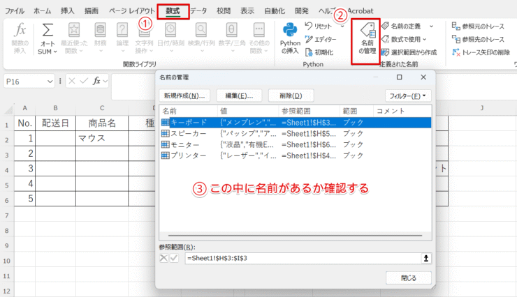Image resolution: width=517 pixels, height=297 pixels.
Task: Click 新規作成(N)... button
Action: pos(184,96)
